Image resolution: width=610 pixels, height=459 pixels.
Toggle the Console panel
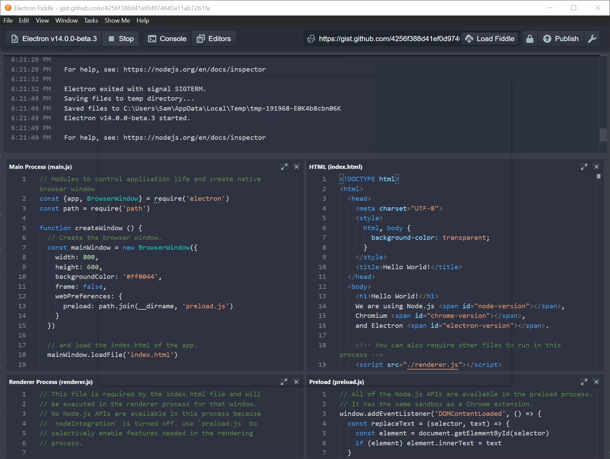167,39
